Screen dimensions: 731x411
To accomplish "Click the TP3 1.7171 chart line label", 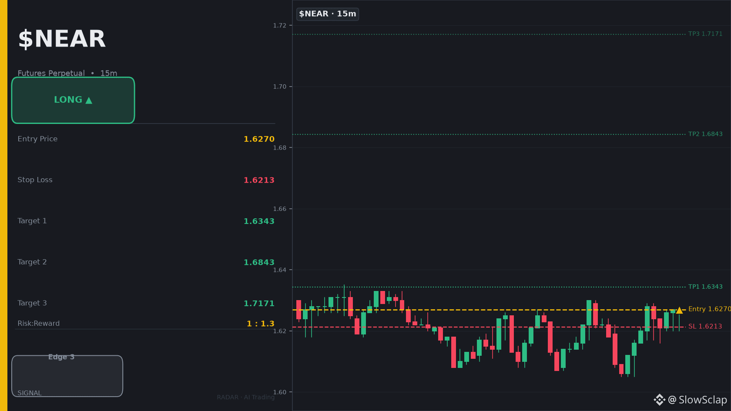I will (x=705, y=34).
